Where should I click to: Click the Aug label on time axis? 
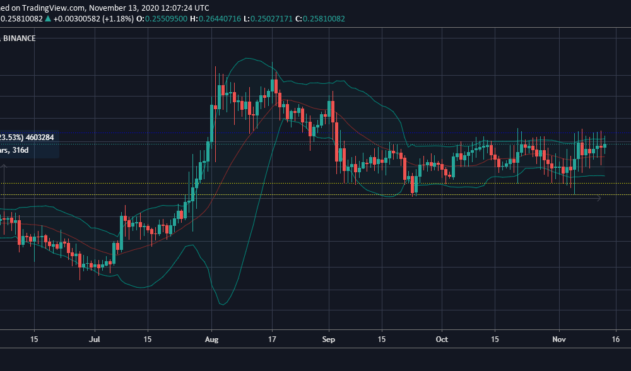point(211,339)
